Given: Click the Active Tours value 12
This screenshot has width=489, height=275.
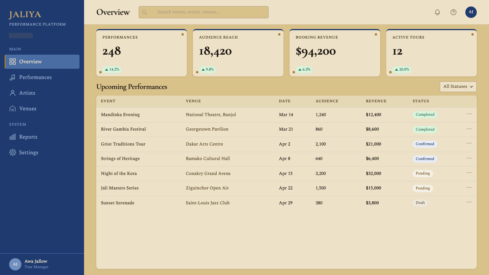Looking at the screenshot, I should coord(397,51).
